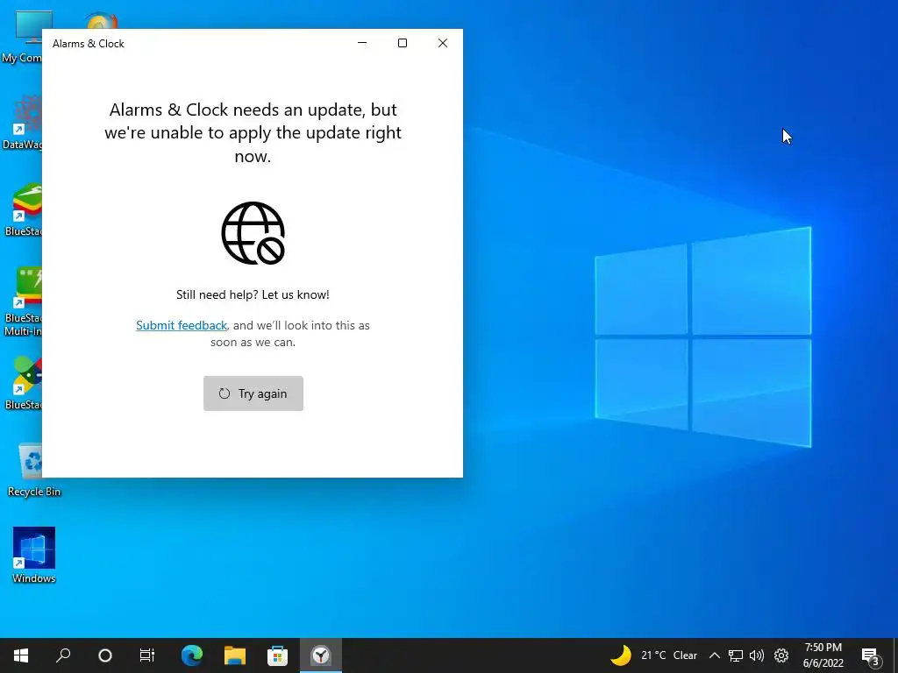Select the BlueStacks Multi-Instance desktop icon
The image size is (898, 673).
(x=23, y=301)
